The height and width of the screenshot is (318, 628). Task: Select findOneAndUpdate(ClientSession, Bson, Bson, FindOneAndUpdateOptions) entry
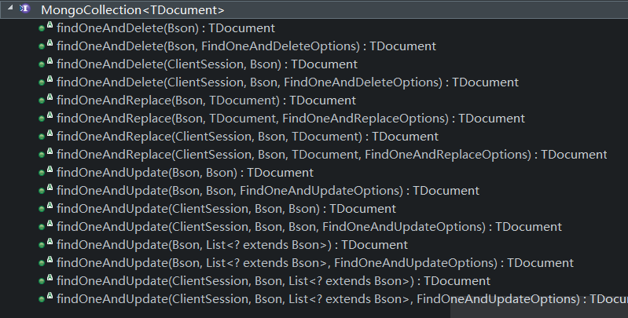click(309, 227)
